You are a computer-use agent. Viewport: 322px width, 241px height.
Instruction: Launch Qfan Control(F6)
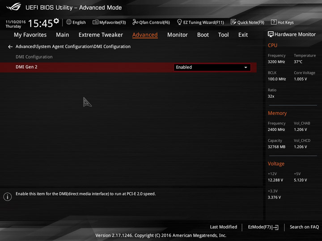151,22
